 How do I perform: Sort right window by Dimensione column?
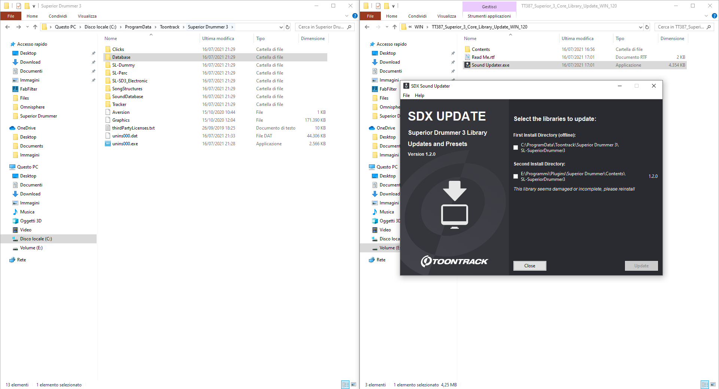tap(672, 39)
